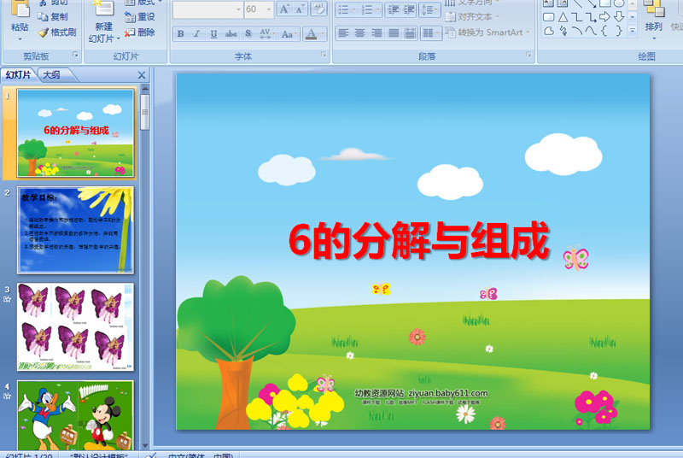Viewport: 683px width, 458px height.
Task: Switch to the Slides (幻灯片) tab
Action: coord(18,75)
